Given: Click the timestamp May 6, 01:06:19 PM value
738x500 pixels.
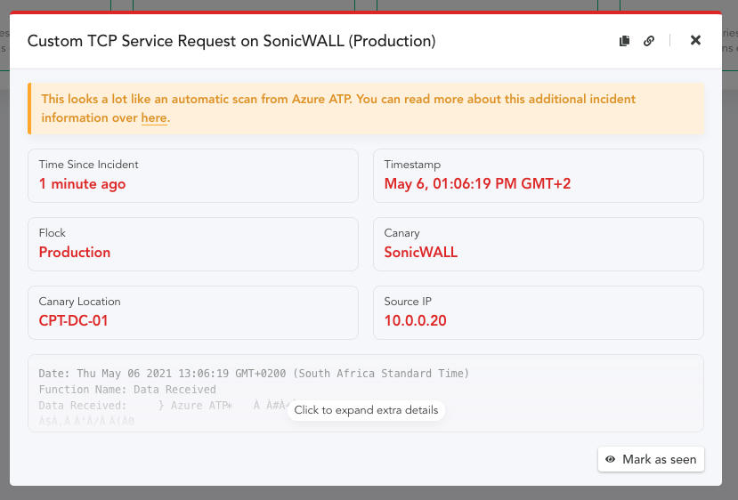Looking at the screenshot, I should click(x=477, y=183).
